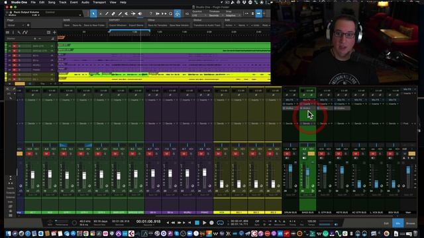Mute the BGV BUS channel
This screenshot has width=424, height=238.
pyautogui.click(x=390, y=154)
